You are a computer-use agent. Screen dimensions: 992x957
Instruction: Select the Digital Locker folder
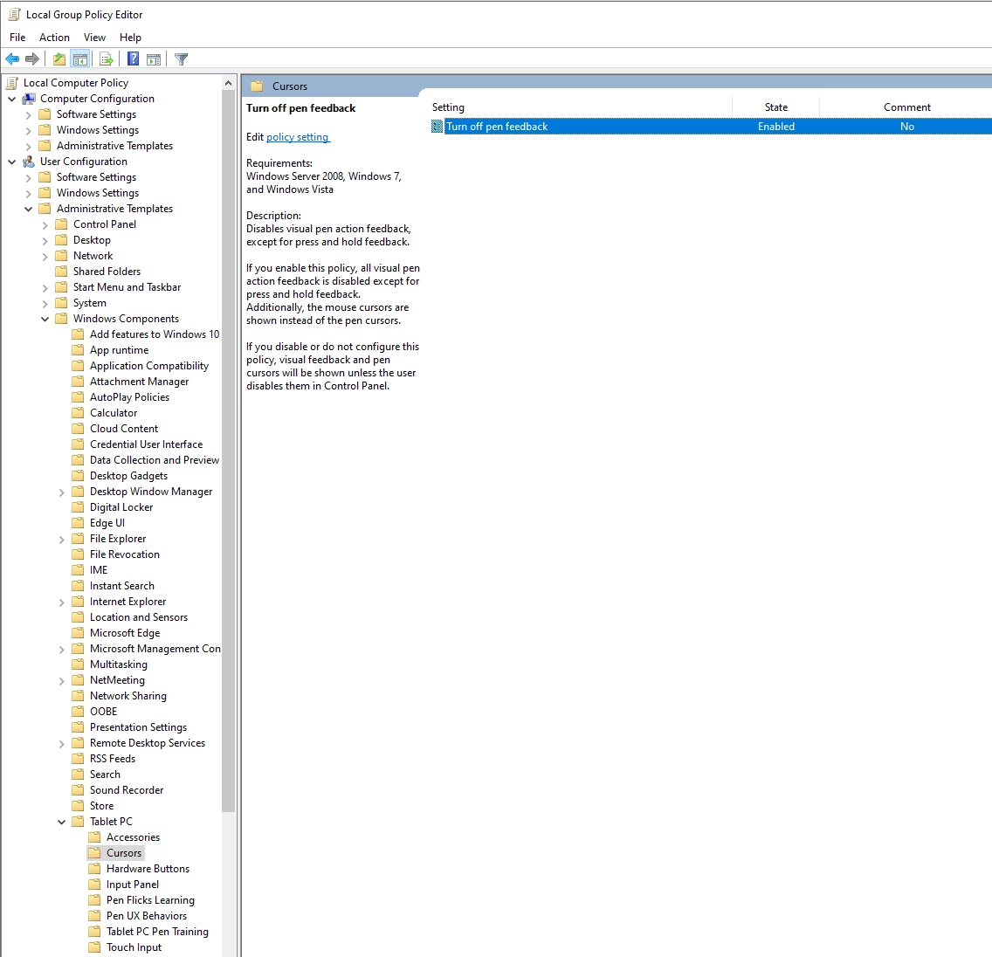click(121, 506)
